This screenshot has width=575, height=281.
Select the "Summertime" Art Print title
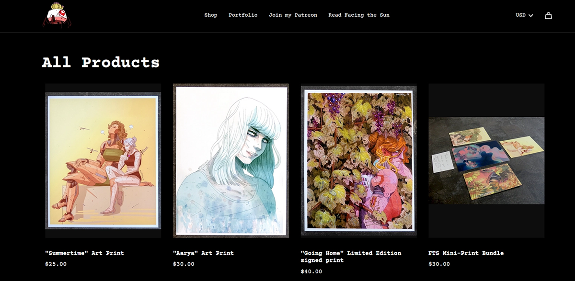[x=84, y=253]
